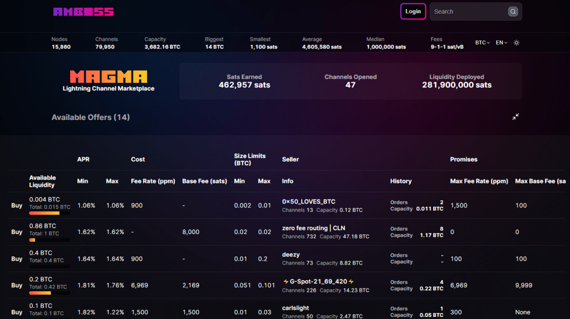Sort by Available Liquidity column
Screen dimensions: 570x319
click(42, 181)
